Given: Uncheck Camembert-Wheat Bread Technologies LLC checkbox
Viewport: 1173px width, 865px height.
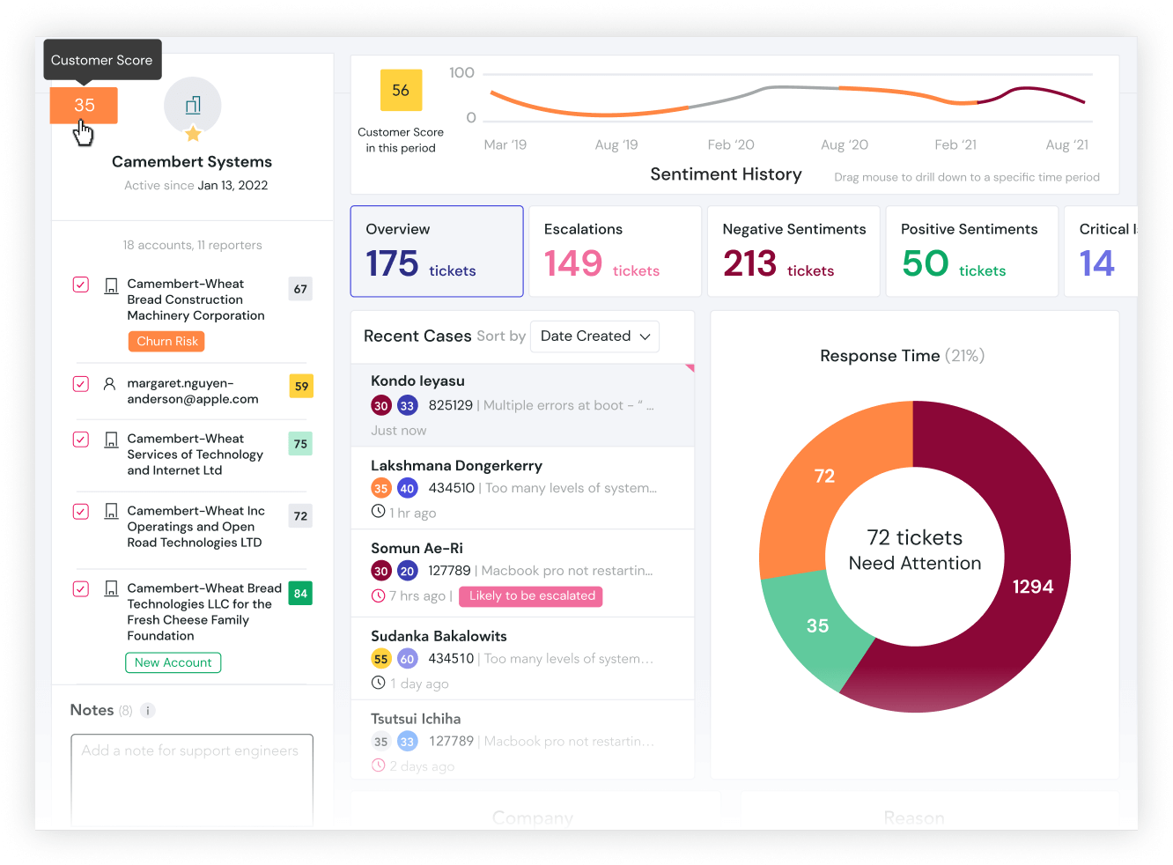Looking at the screenshot, I should pyautogui.click(x=81, y=588).
